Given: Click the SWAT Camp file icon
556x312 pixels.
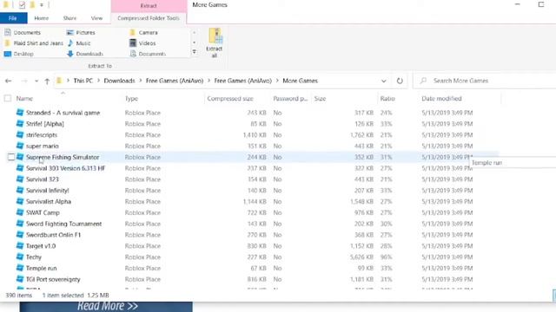Looking at the screenshot, I should [20, 212].
